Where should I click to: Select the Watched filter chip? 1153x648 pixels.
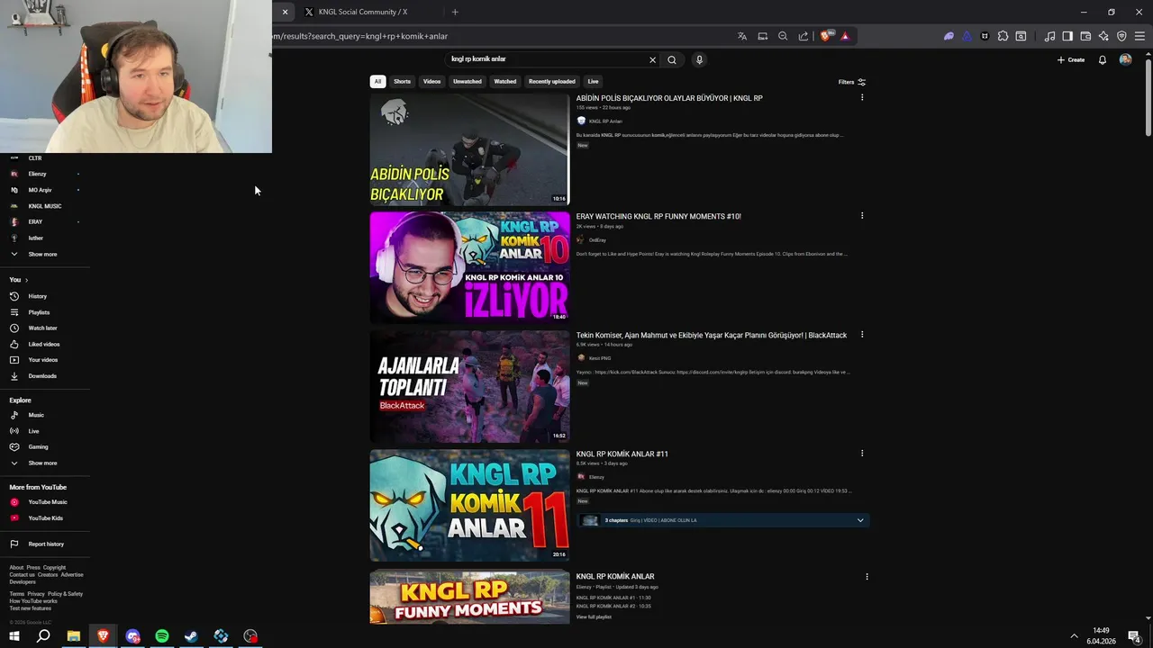point(505,81)
